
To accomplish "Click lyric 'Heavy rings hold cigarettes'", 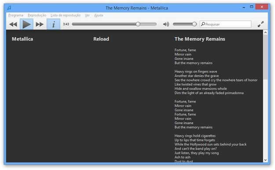I will [x=195, y=136].
